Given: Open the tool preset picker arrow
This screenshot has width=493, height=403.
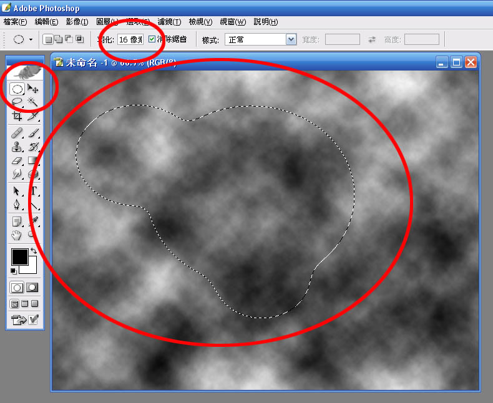Looking at the screenshot, I should [x=31, y=39].
